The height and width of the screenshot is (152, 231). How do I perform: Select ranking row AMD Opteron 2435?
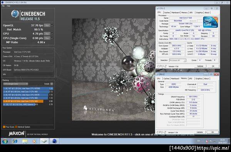[28, 104]
